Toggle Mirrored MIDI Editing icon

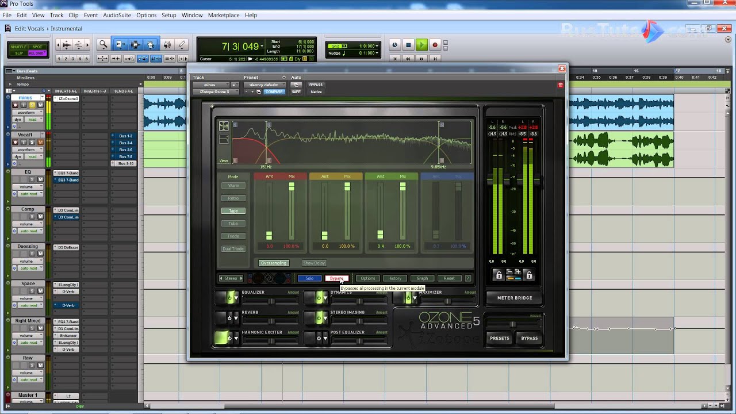coord(129,59)
